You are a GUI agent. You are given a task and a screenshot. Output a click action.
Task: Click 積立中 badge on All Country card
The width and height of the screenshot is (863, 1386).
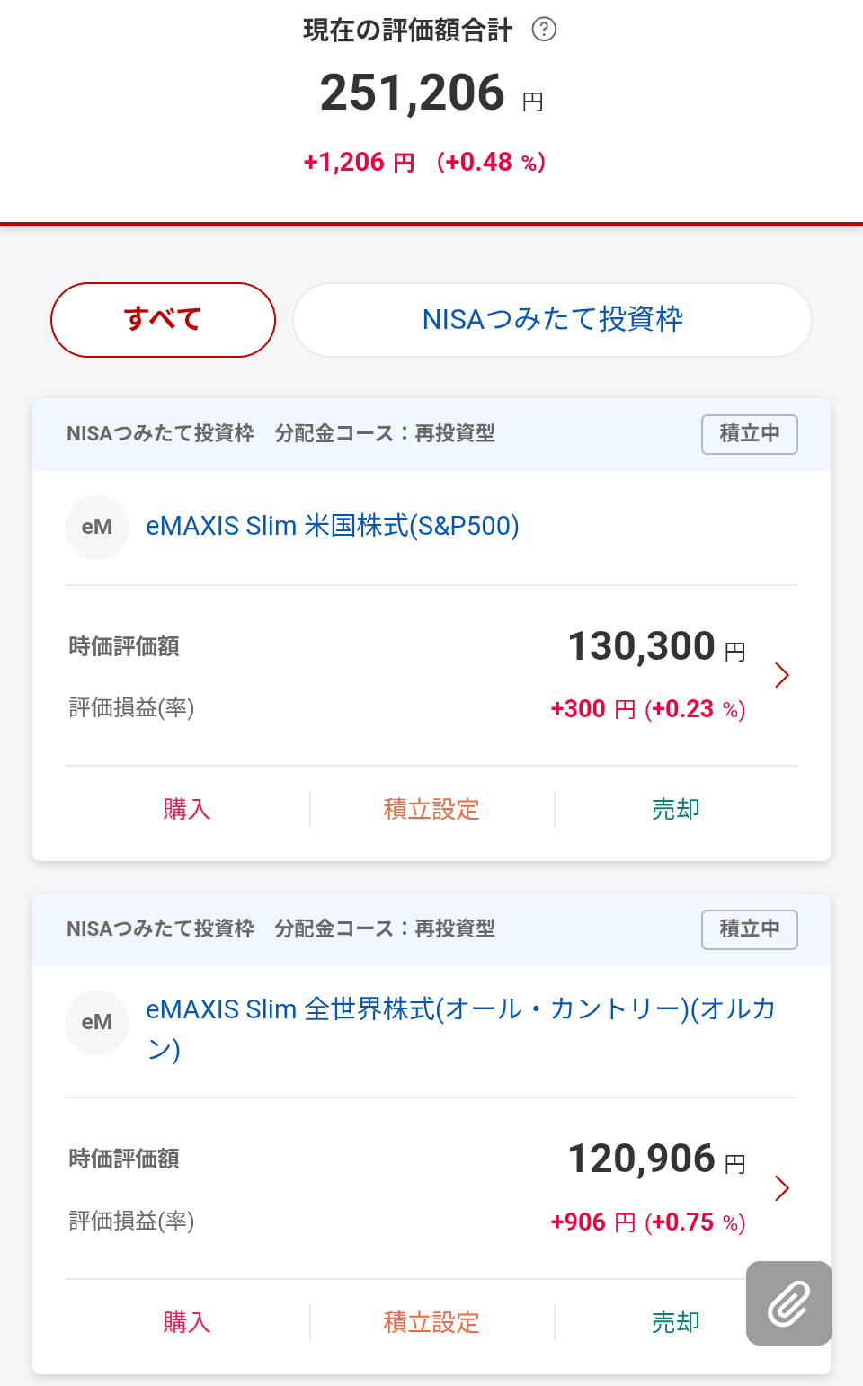(x=749, y=929)
